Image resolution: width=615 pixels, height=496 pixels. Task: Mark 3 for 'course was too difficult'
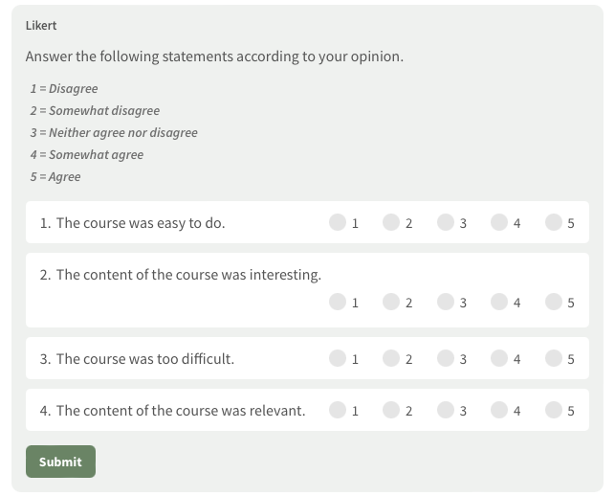[446, 358]
